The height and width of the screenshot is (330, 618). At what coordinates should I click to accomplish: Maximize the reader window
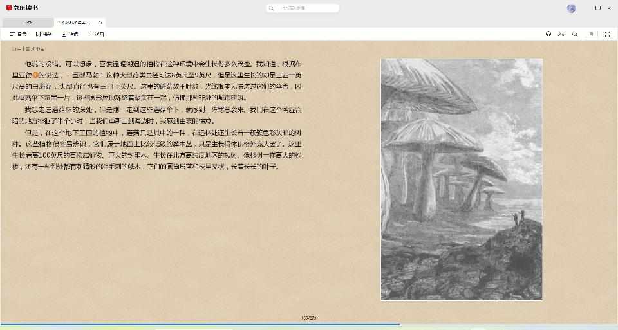click(598, 8)
